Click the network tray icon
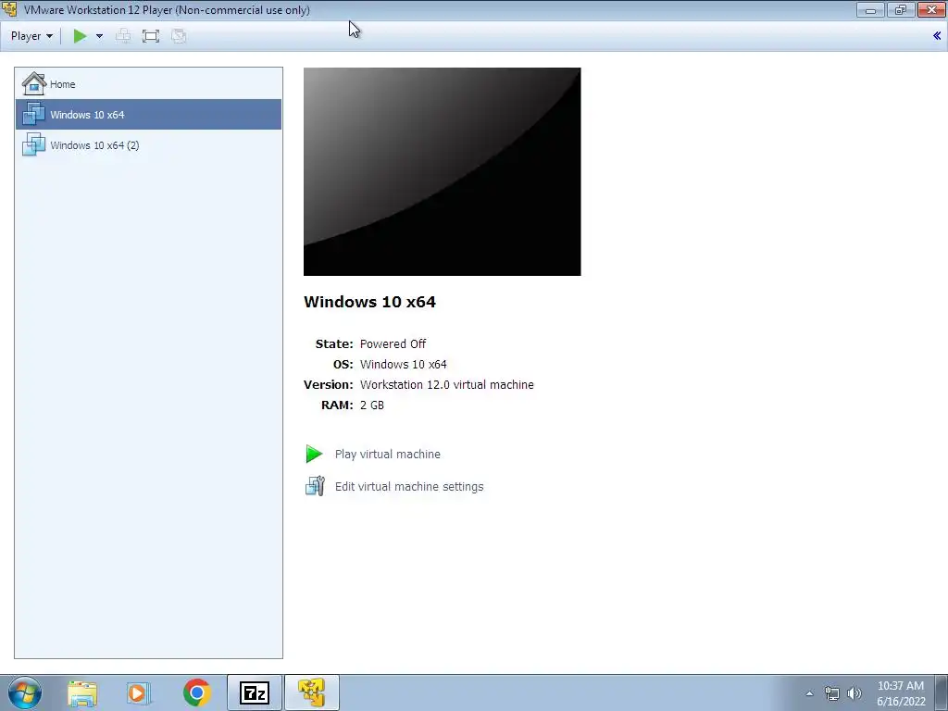 832,693
